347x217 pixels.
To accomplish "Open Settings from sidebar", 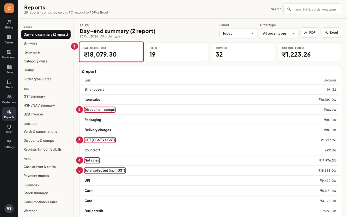I will click(x=9, y=144).
